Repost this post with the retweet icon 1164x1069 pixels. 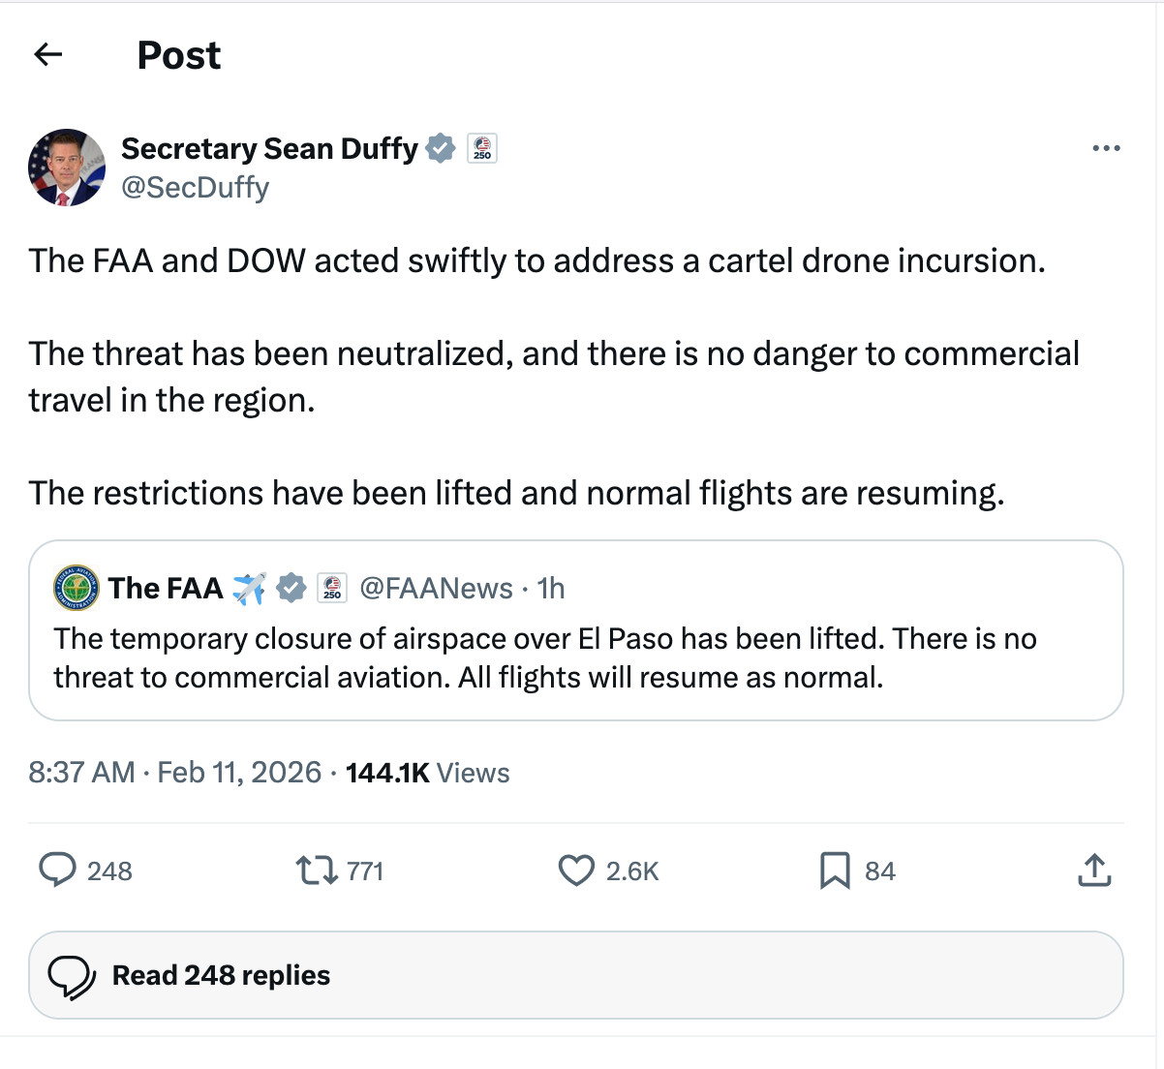coord(316,870)
